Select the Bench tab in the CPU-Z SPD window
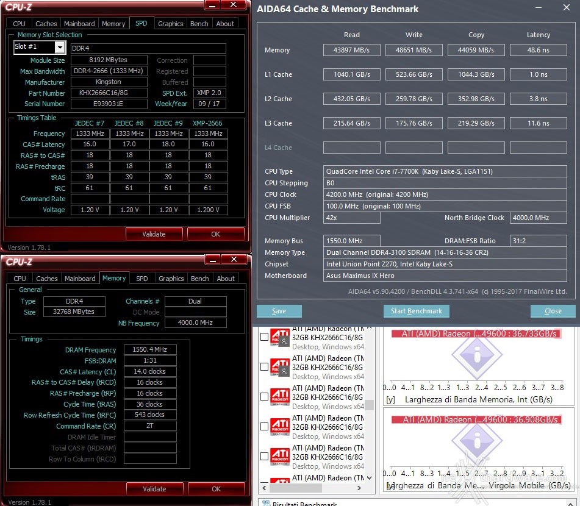This screenshot has height=506, width=580. (x=199, y=24)
